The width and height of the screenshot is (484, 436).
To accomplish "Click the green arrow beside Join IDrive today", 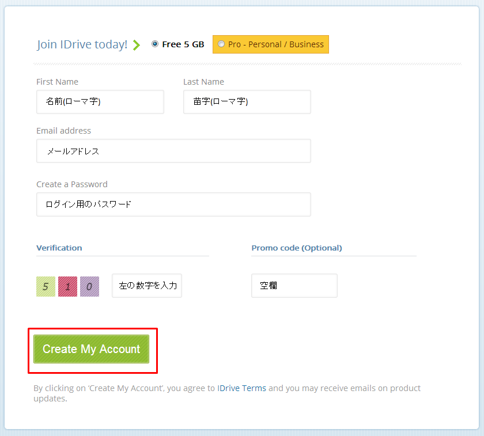I will click(137, 45).
